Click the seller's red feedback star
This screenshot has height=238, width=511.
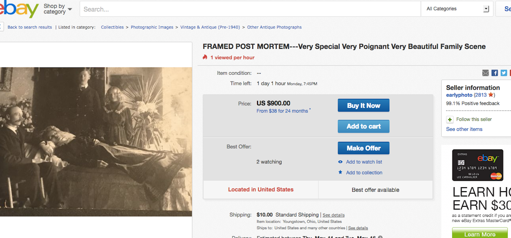click(491, 95)
